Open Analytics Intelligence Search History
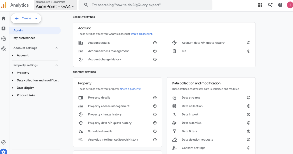This screenshot has height=154, width=293. (113, 140)
